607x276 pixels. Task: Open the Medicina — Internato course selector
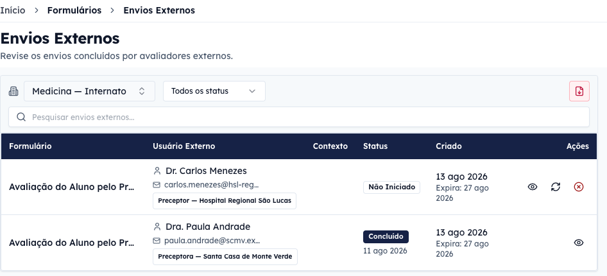(89, 91)
